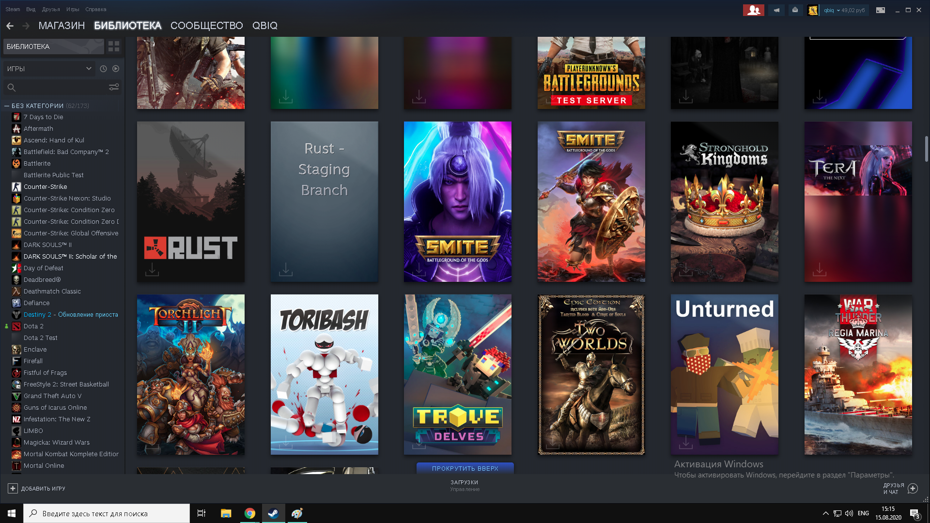
Task: Open the QBIQ profile tab
Action: click(x=265, y=26)
